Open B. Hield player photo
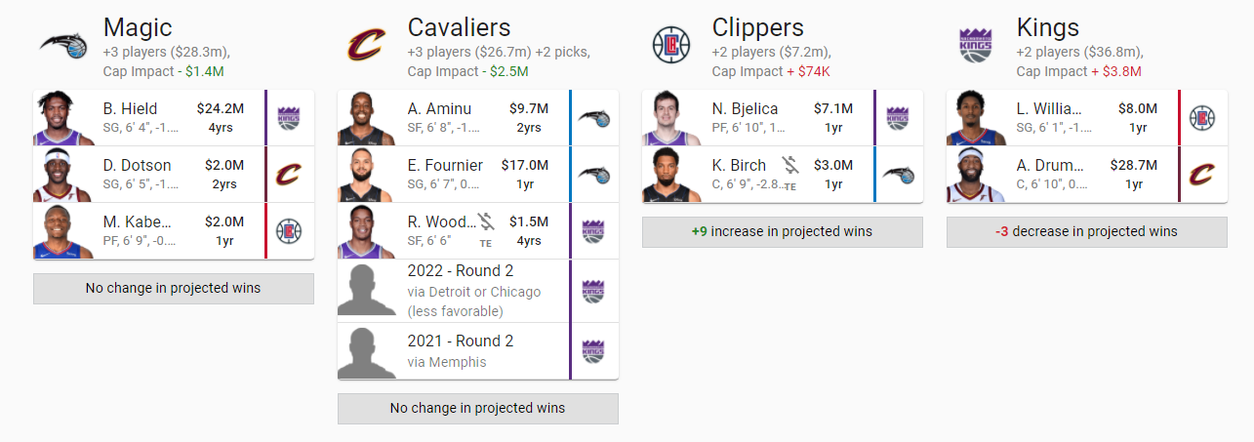Image resolution: width=1254 pixels, height=442 pixels. (63, 118)
